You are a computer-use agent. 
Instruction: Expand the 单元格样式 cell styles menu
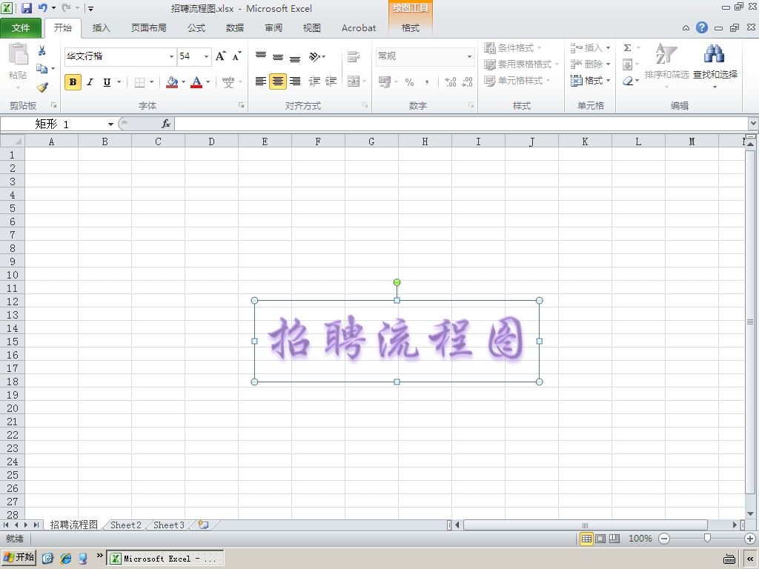517,80
